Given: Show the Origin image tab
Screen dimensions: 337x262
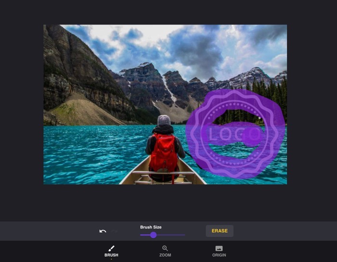Looking at the screenshot, I should [219, 251].
